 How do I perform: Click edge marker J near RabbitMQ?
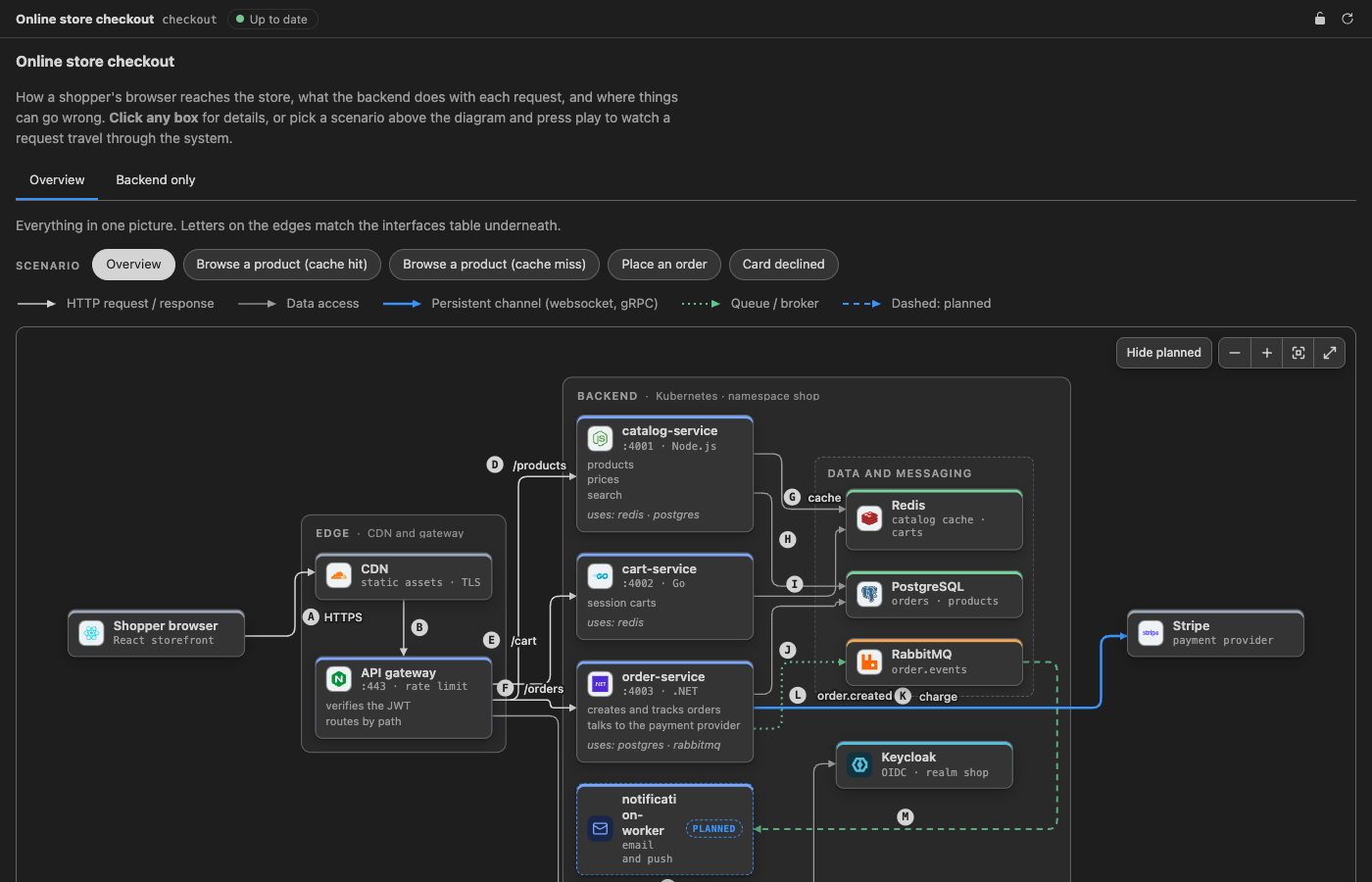(x=788, y=651)
